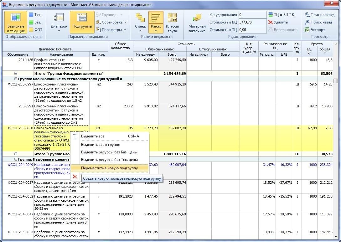
Task: Open Материал заказчика tool
Action: [x=197, y=23]
